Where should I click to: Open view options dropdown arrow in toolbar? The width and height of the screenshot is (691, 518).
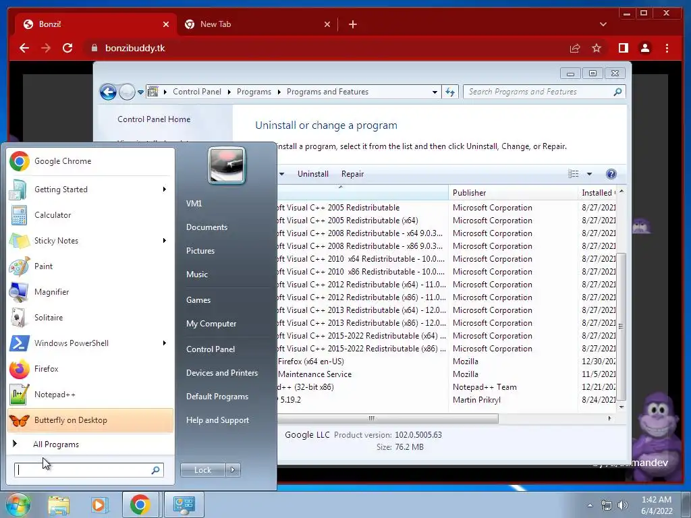(589, 174)
